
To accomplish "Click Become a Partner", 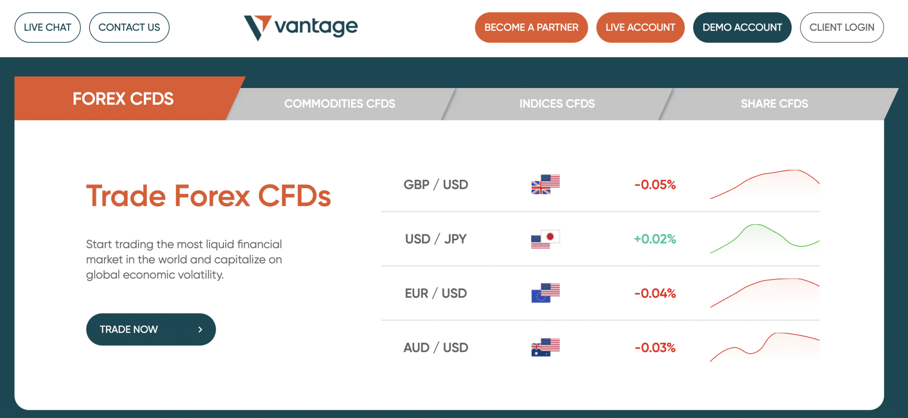I will 531,27.
